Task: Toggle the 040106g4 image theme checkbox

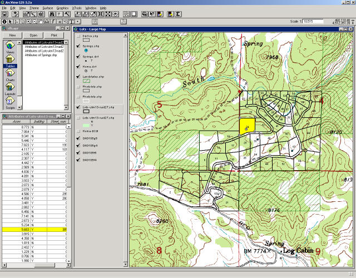Action: pyautogui.click(x=78, y=146)
